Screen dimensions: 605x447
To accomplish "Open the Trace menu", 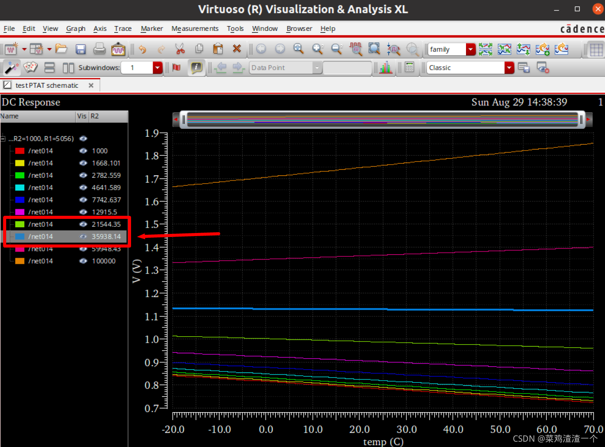I will pyautogui.click(x=123, y=28).
